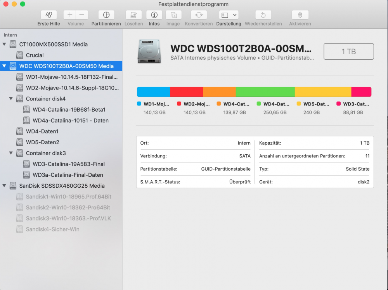Collapse Container disk4
388x290 pixels.
(11, 98)
